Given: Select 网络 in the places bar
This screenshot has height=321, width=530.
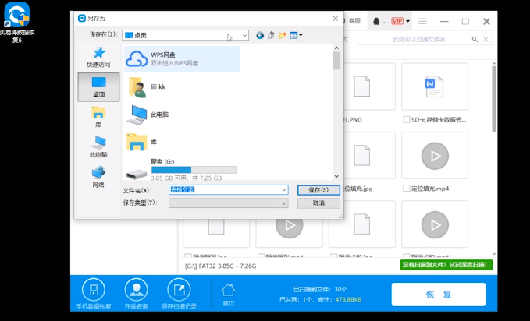Looking at the screenshot, I should click(98, 177).
